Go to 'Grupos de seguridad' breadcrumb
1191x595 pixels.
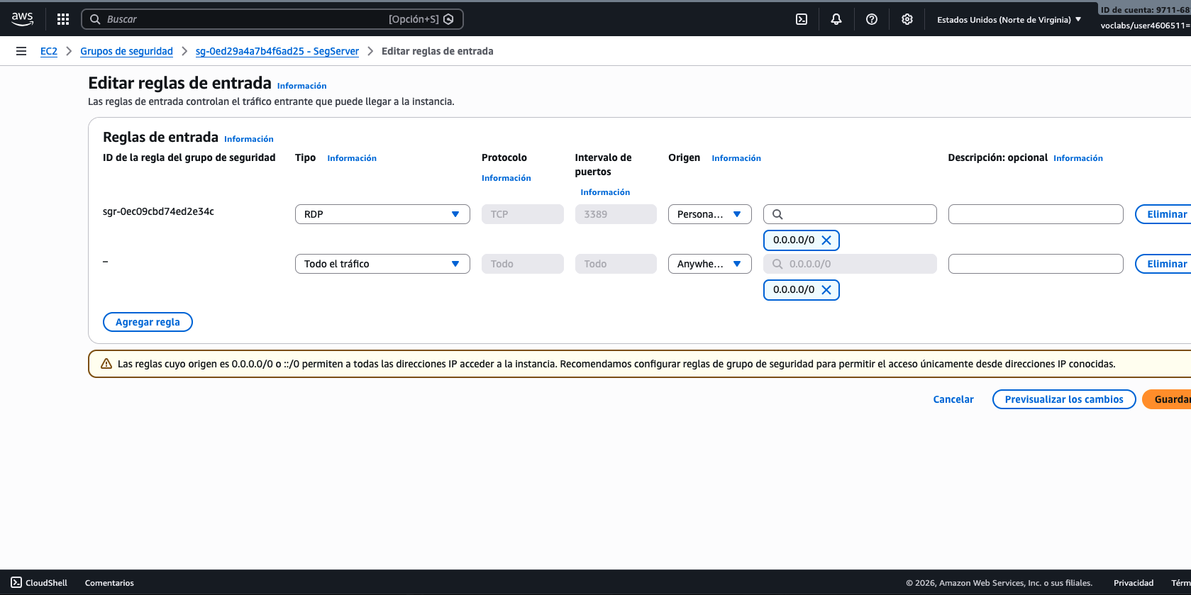coord(126,51)
